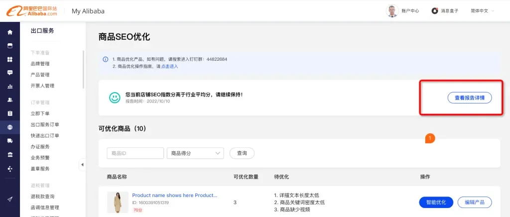The height and width of the screenshot is (217, 510).
Task: Click the bank building sidebar icon
Action: coord(9,155)
